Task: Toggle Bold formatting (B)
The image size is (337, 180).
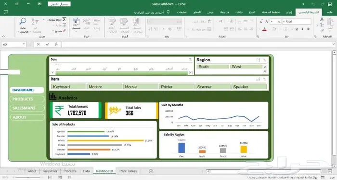Action: coord(309,29)
